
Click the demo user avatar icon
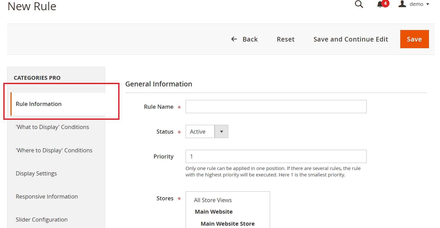pyautogui.click(x=402, y=4)
